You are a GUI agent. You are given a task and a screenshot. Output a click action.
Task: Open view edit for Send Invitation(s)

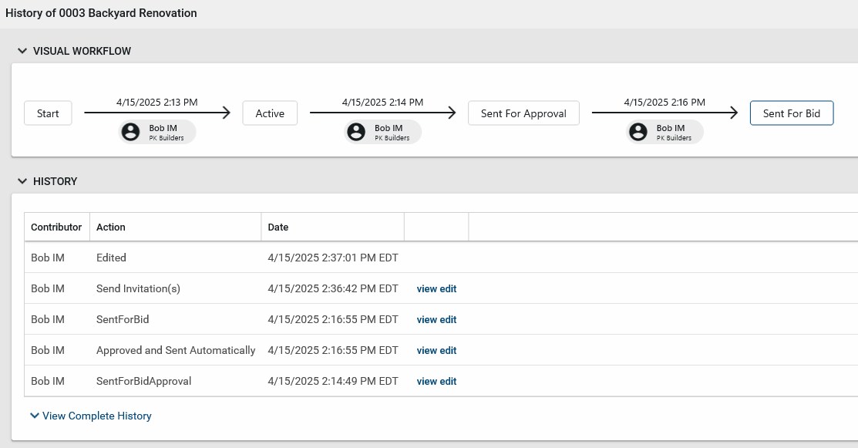pyautogui.click(x=436, y=288)
